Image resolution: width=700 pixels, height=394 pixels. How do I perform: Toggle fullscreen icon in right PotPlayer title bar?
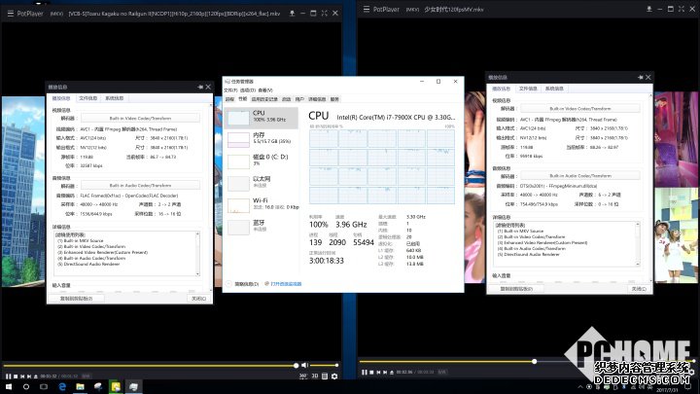point(682,9)
